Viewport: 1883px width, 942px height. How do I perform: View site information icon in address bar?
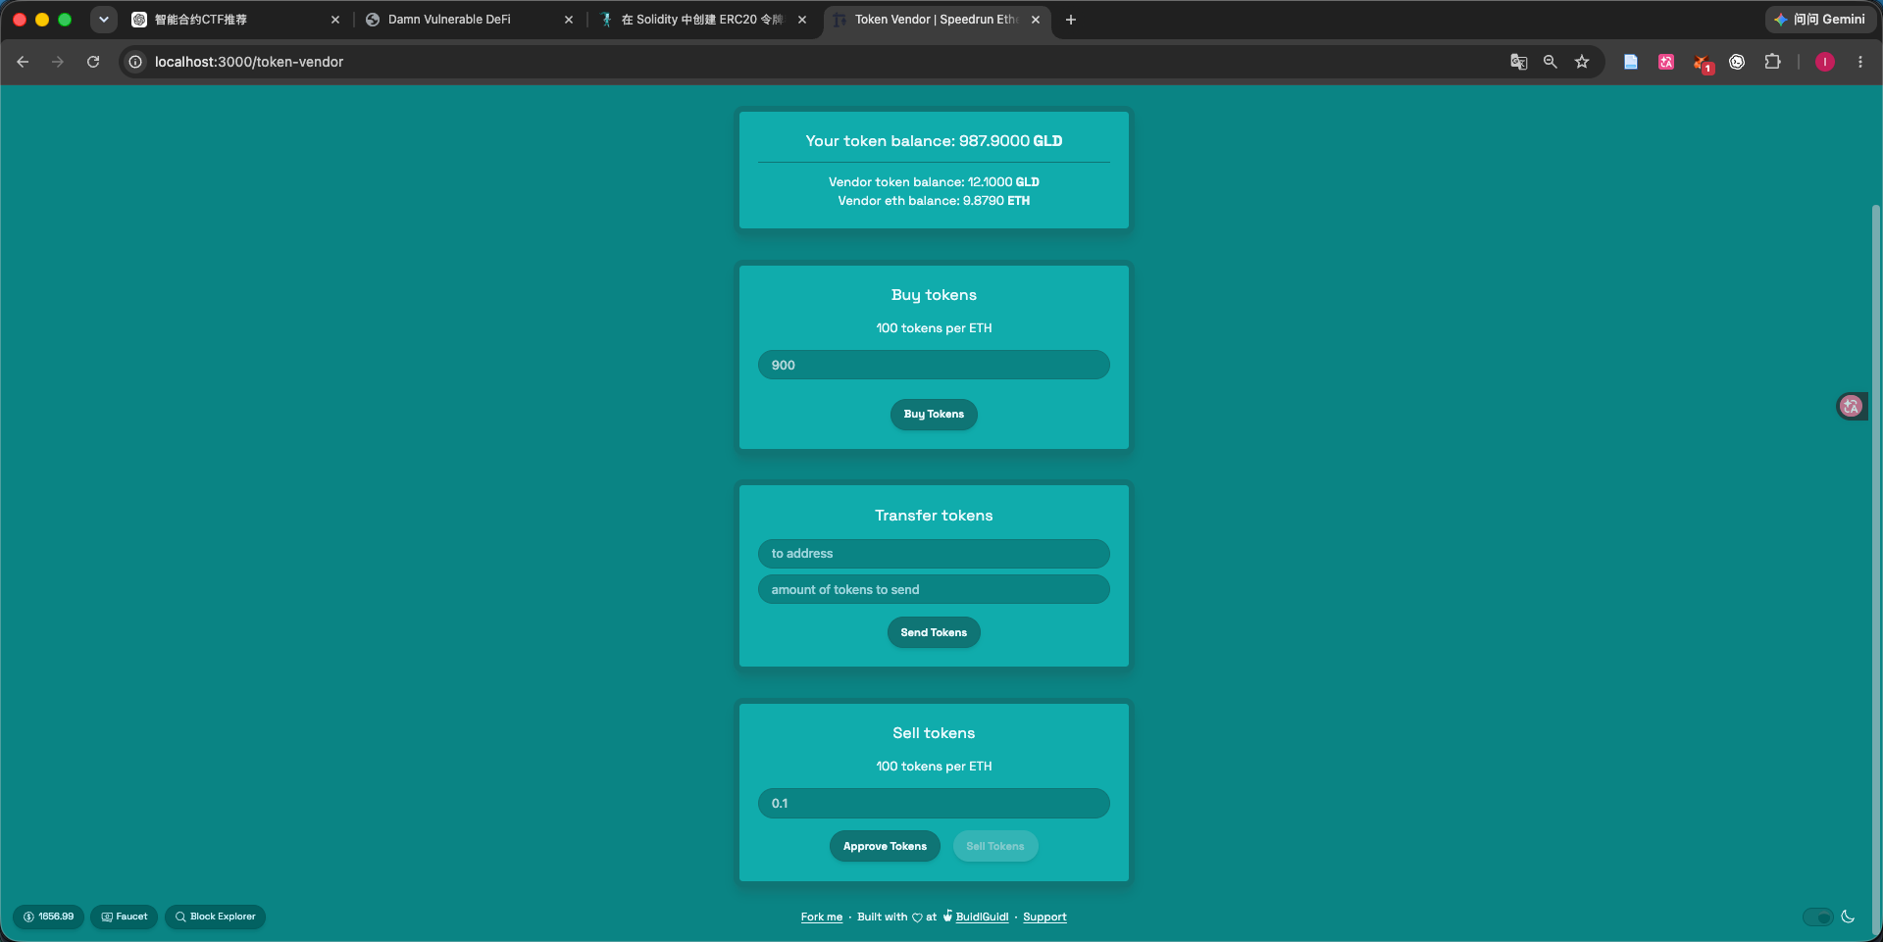[x=135, y=62]
